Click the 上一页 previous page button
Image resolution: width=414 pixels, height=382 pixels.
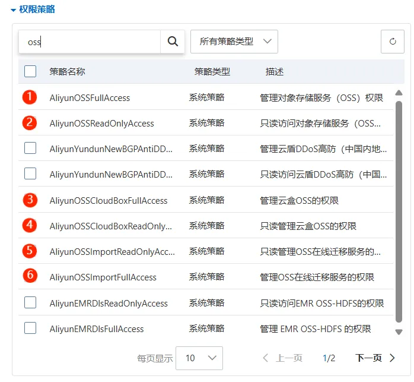tap(282, 358)
